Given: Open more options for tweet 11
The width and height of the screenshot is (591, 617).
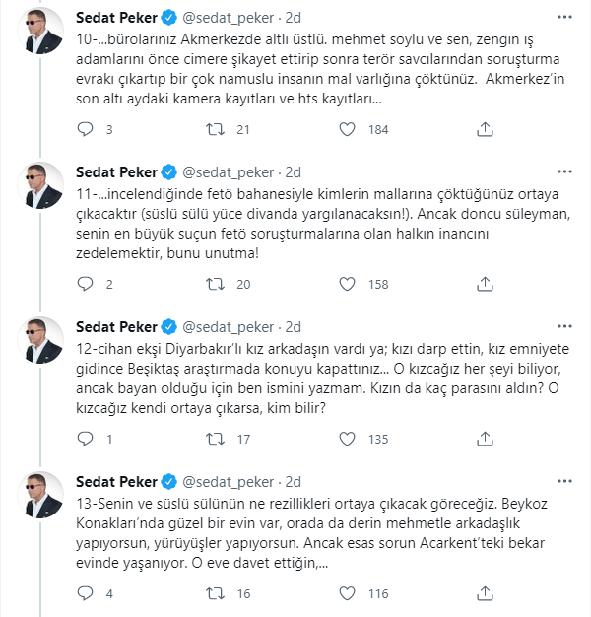Looking at the screenshot, I should click(x=564, y=171).
